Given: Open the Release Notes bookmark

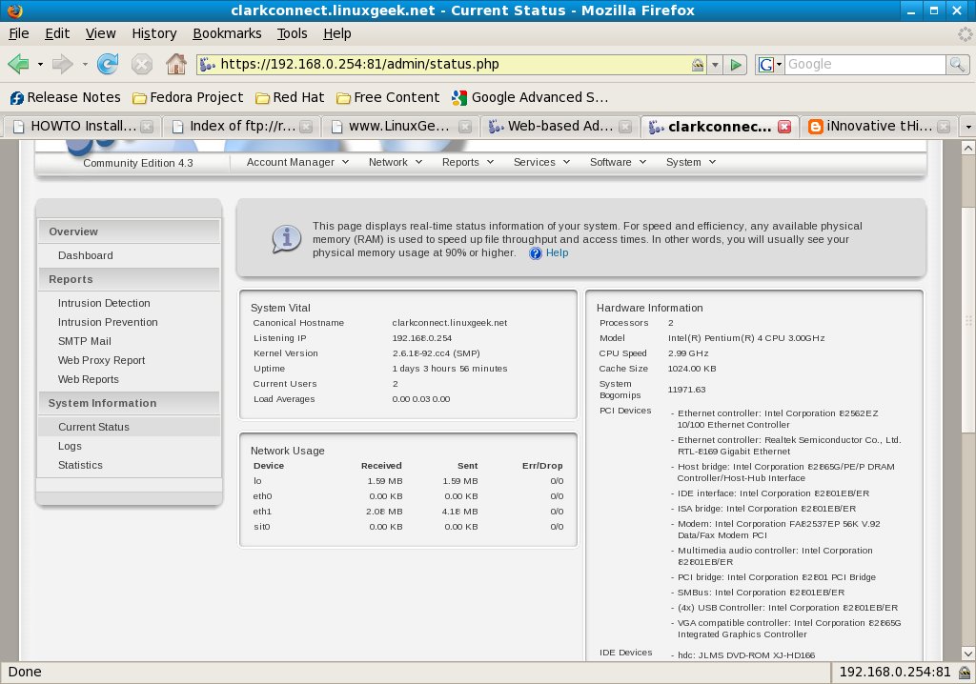Looking at the screenshot, I should pyautogui.click(x=66, y=97).
